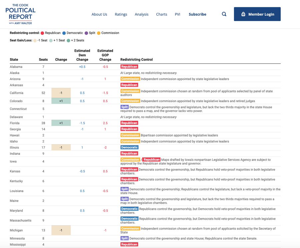Click Michigan's -1 GOP change value

(105, 230)
